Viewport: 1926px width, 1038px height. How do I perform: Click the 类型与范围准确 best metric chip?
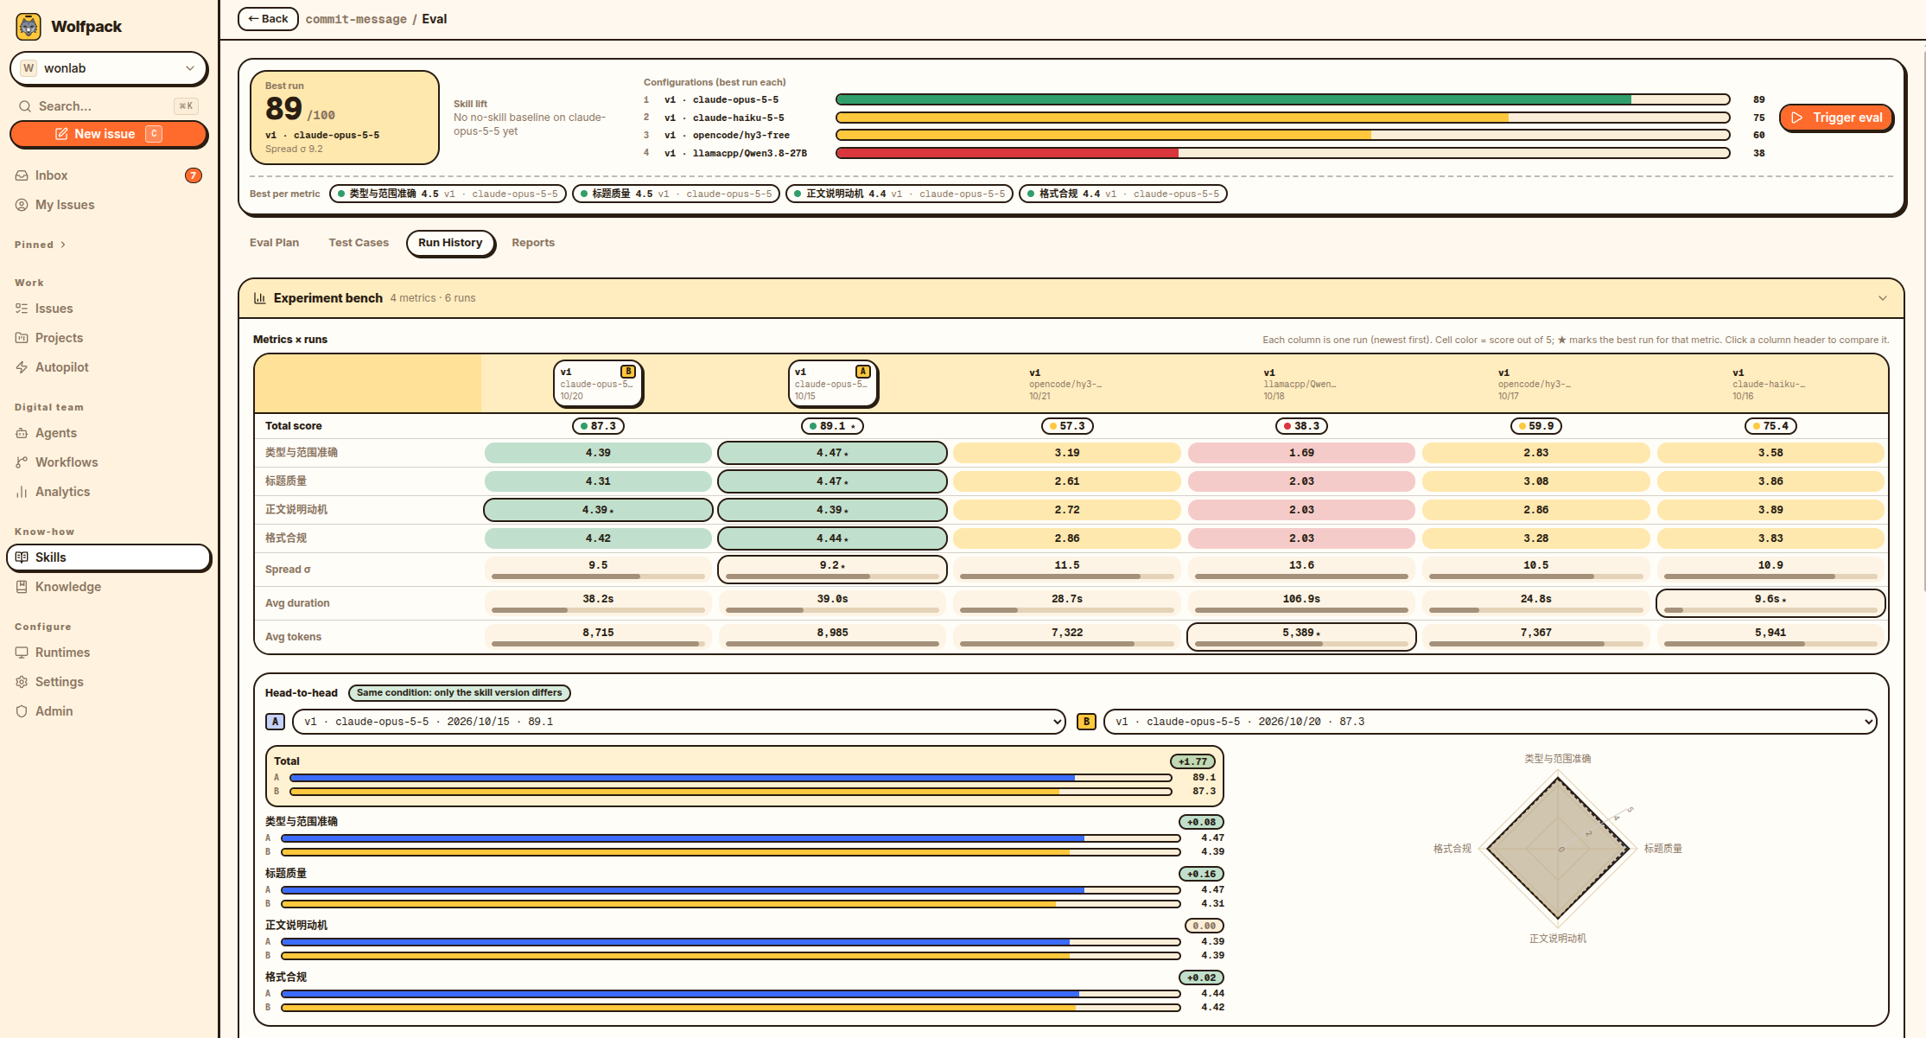tap(448, 194)
